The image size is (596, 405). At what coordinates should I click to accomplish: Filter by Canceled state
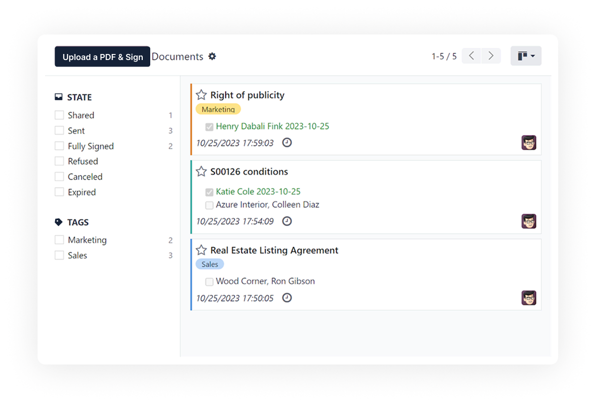coord(59,177)
